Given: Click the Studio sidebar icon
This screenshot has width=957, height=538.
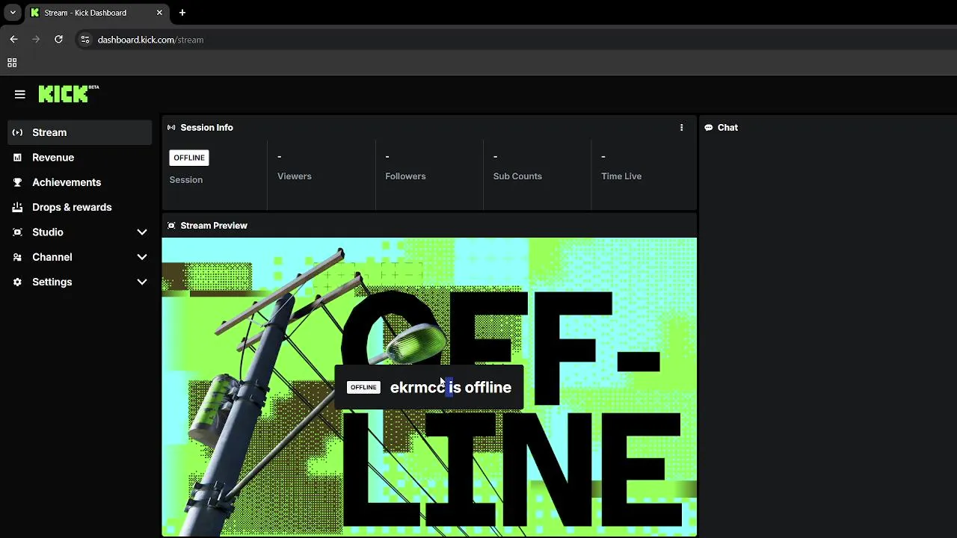Looking at the screenshot, I should (17, 232).
